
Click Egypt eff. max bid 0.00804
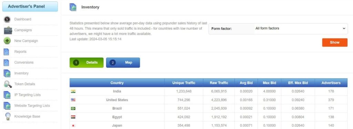pyautogui.click(x=298, y=117)
